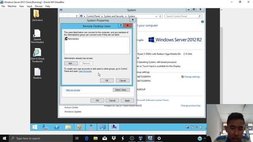Image resolution: width=253 pixels, height=142 pixels.
Task: Click host 'Type here to search' box
Action: tap(41, 138)
